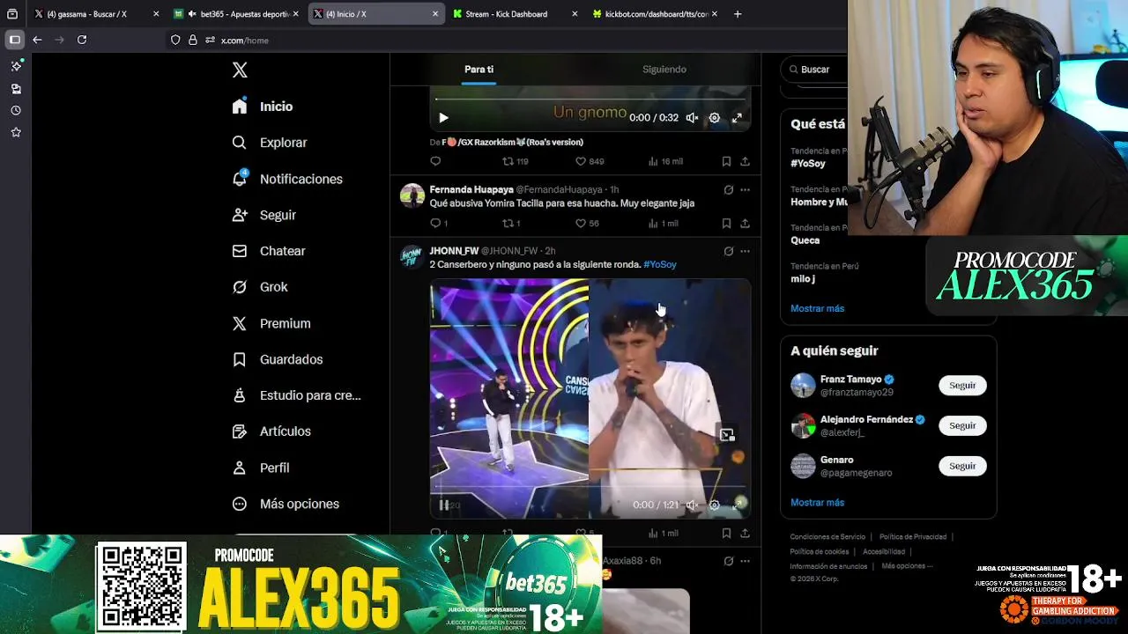Open Perfil icon in sidebar

[240, 468]
